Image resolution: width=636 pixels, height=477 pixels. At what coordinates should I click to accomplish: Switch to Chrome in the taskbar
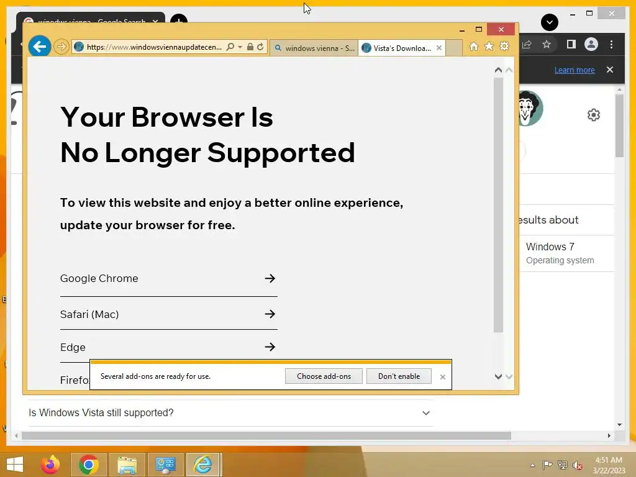(x=88, y=465)
